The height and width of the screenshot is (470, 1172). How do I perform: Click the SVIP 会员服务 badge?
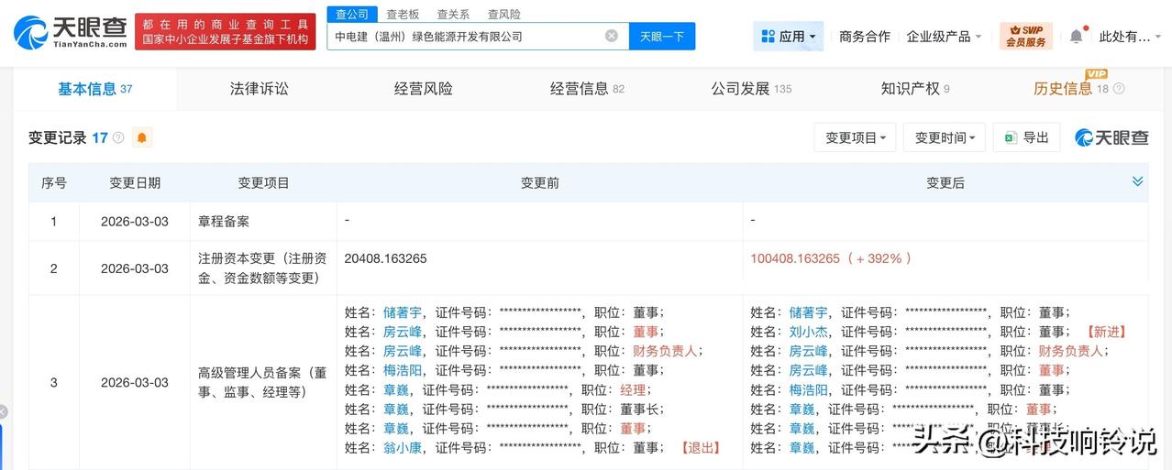[x=1026, y=36]
